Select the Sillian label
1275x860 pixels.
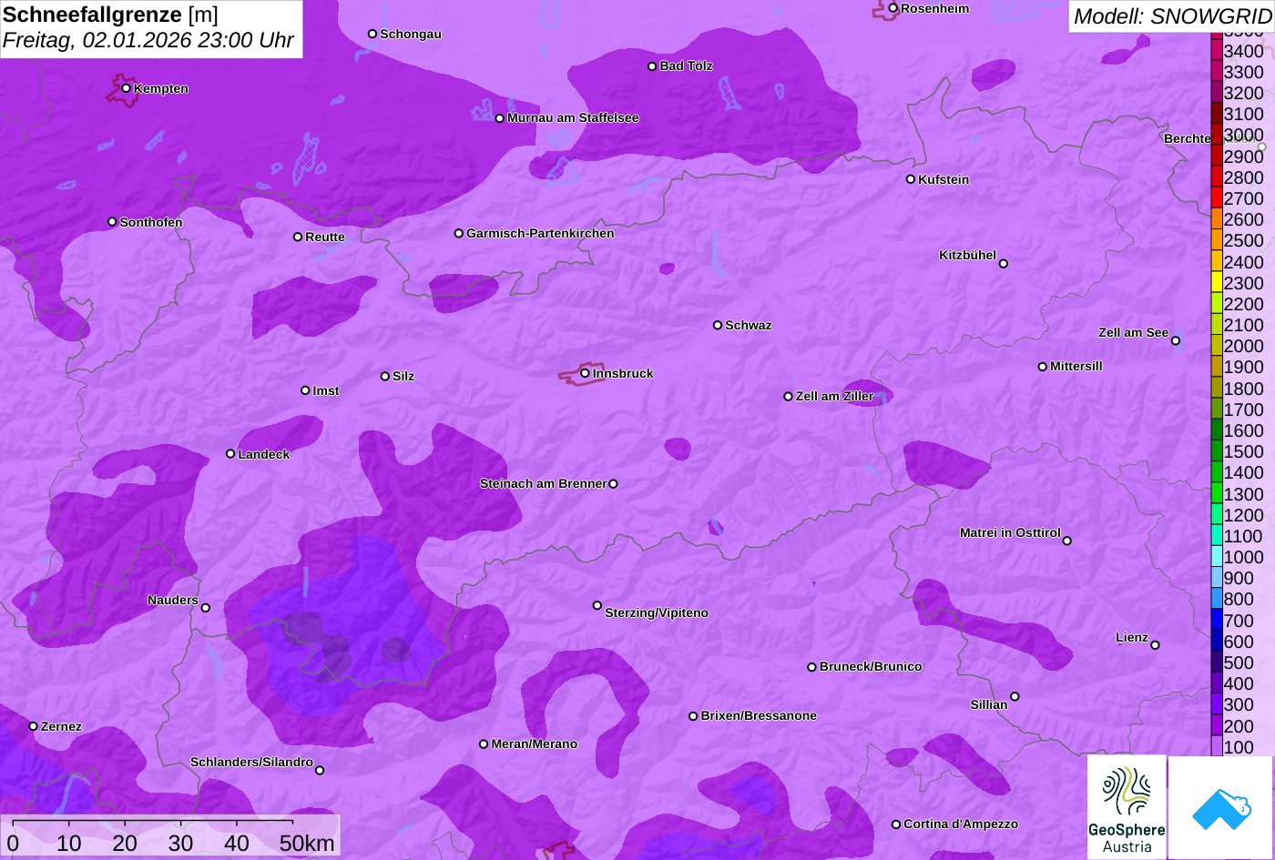[x=989, y=704]
